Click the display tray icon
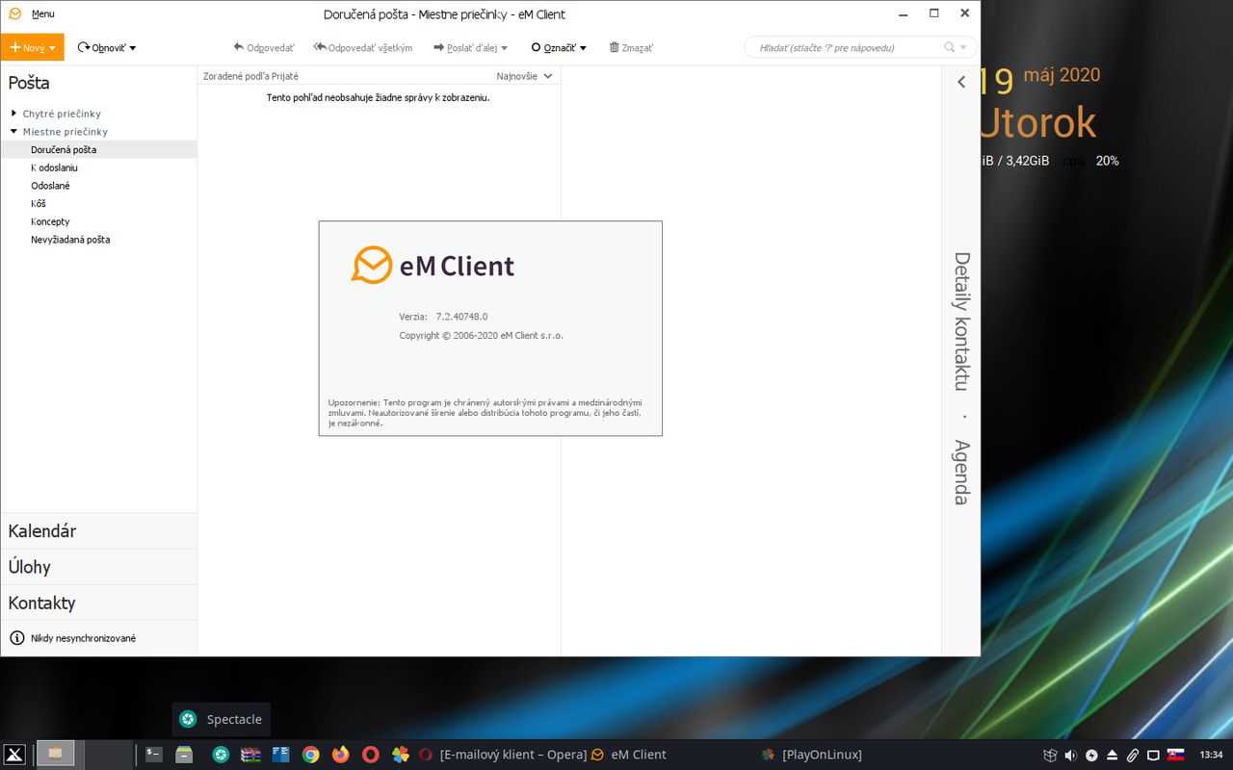The width and height of the screenshot is (1233, 770). 1153,755
